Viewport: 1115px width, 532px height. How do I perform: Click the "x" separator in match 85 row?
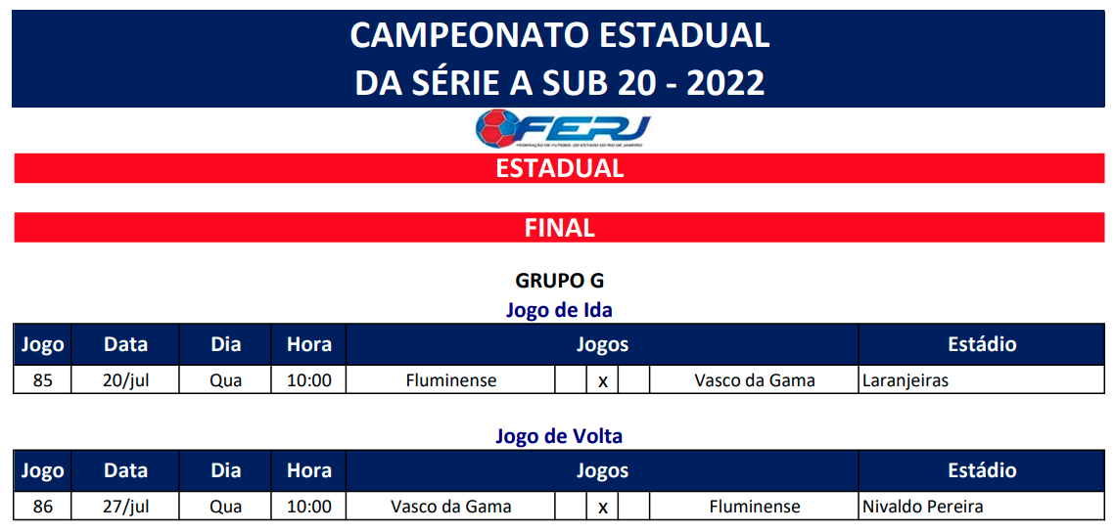[602, 381]
